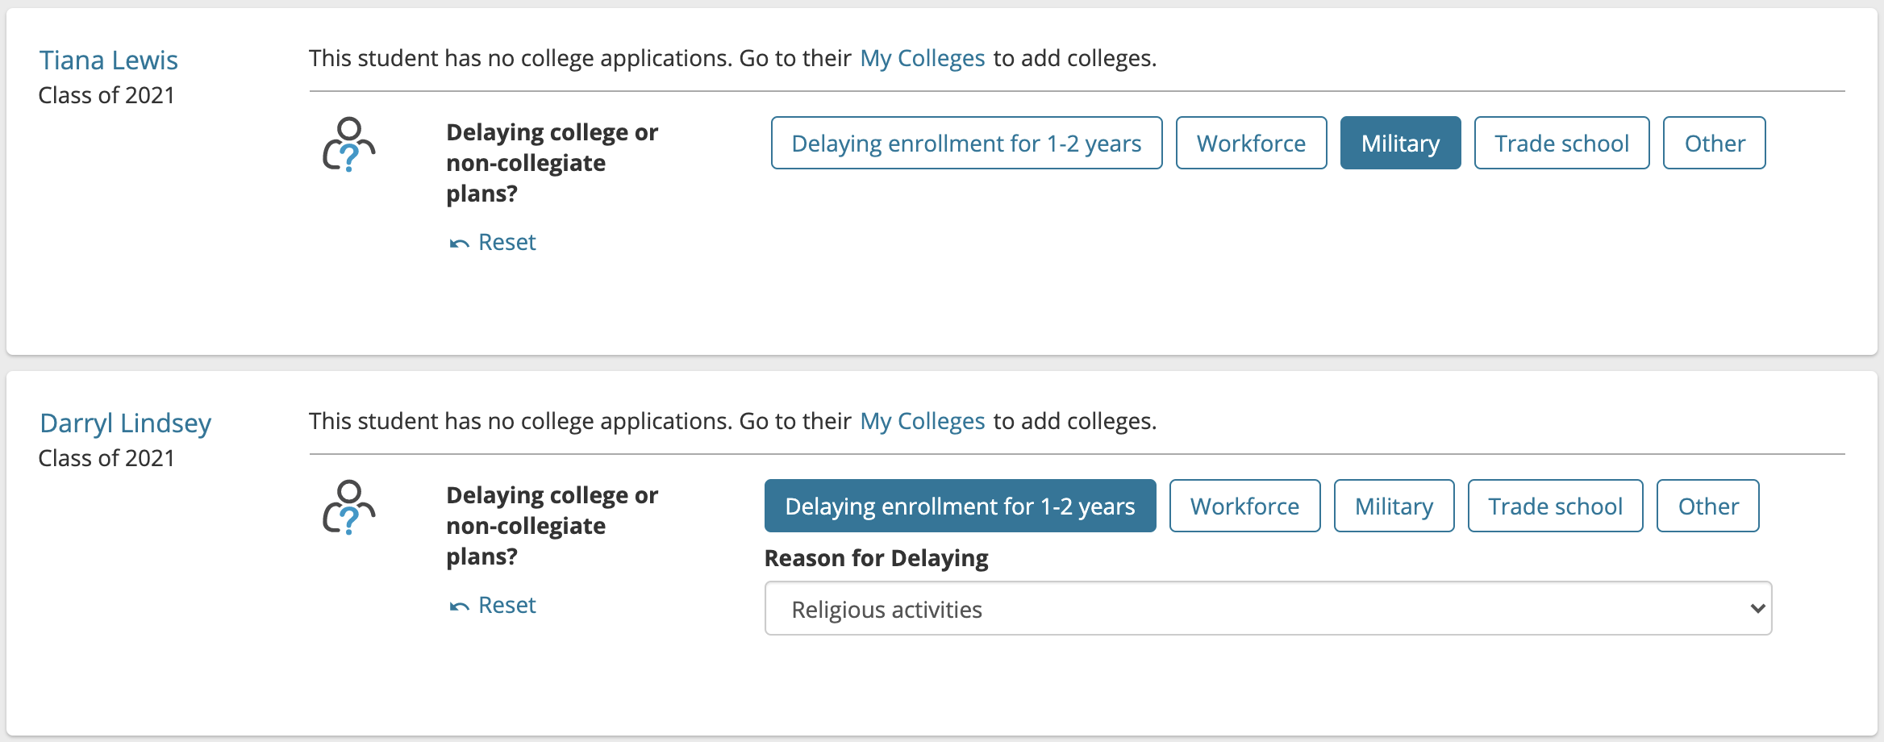Click the question-mark student icon for Tiana Lewis
Viewport: 1884px width, 742px height.
(x=348, y=145)
